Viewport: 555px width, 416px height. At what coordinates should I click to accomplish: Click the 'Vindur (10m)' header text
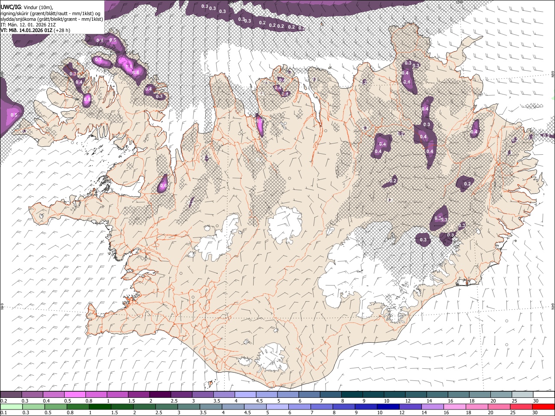(38, 7)
